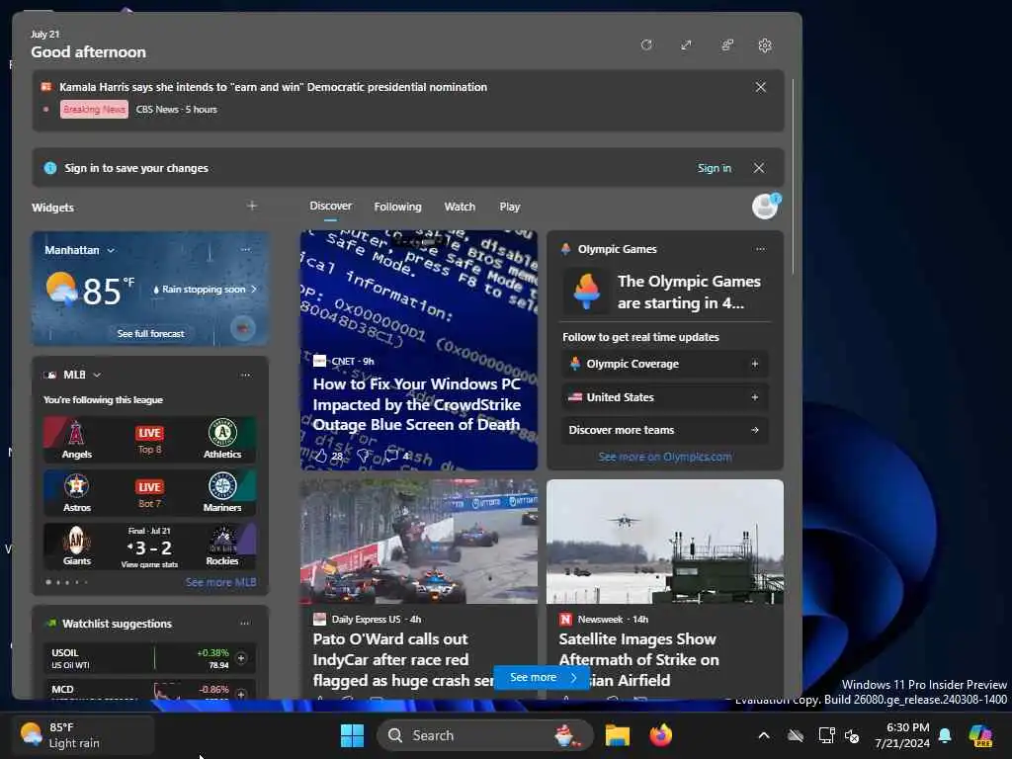Screen dimensions: 1012x759
Task: Switch to the Following tab
Action: pos(397,207)
